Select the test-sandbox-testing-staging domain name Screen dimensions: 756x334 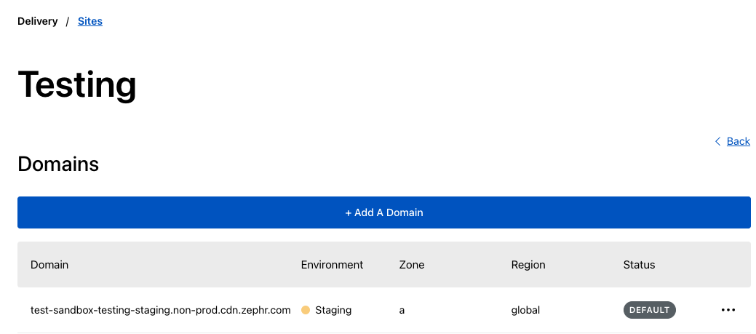point(160,310)
